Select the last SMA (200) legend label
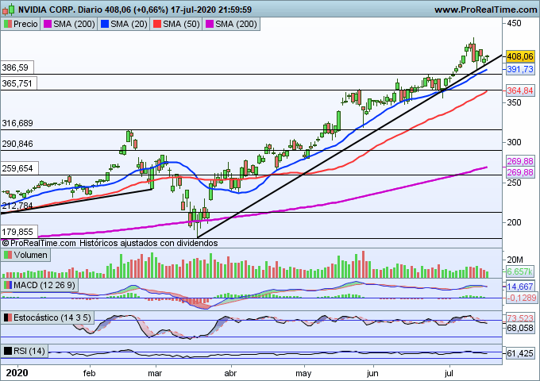 237,24
